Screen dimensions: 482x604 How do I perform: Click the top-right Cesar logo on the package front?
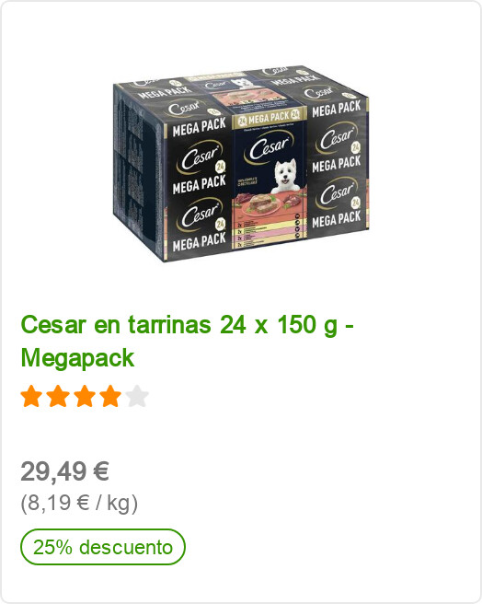tap(336, 137)
